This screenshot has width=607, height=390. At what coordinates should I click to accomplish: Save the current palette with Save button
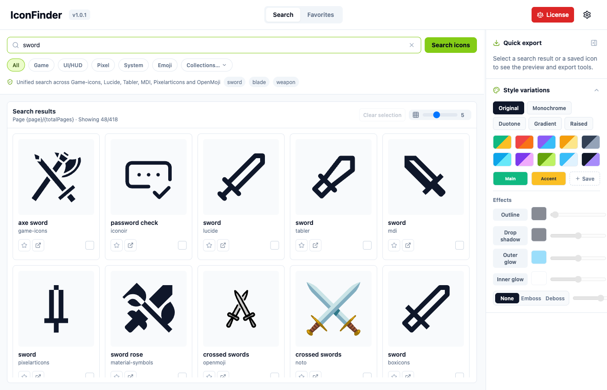(584, 179)
